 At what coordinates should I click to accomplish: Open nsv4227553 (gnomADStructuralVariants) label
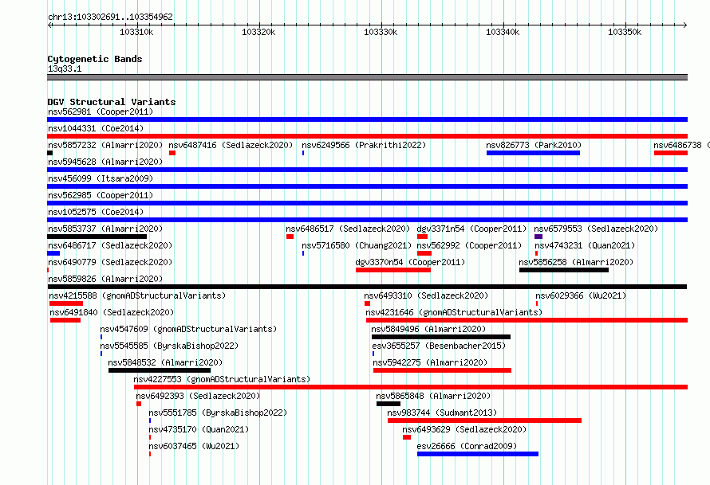click(x=222, y=379)
